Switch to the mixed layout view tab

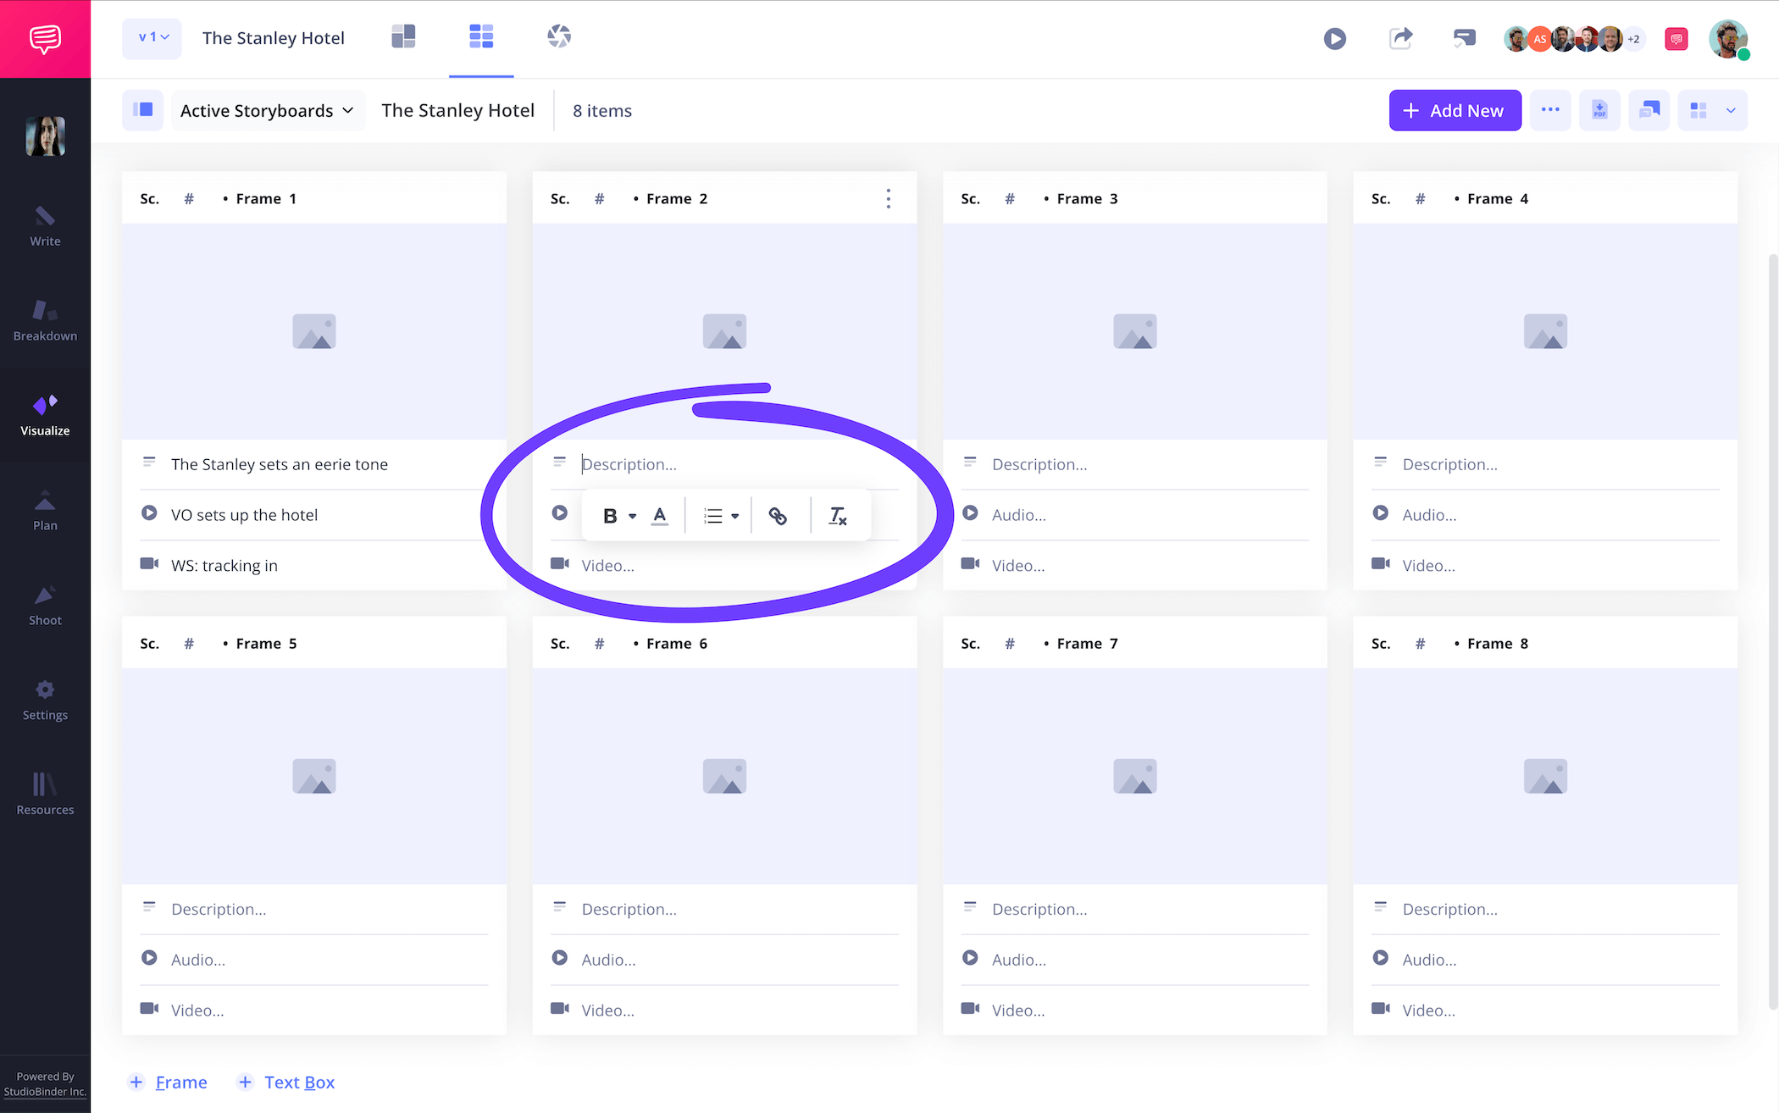[403, 36]
